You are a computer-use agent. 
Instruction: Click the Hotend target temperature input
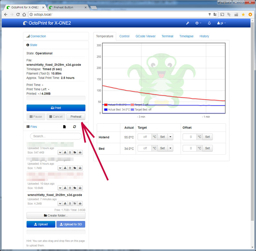pyautogui.click(x=145, y=137)
